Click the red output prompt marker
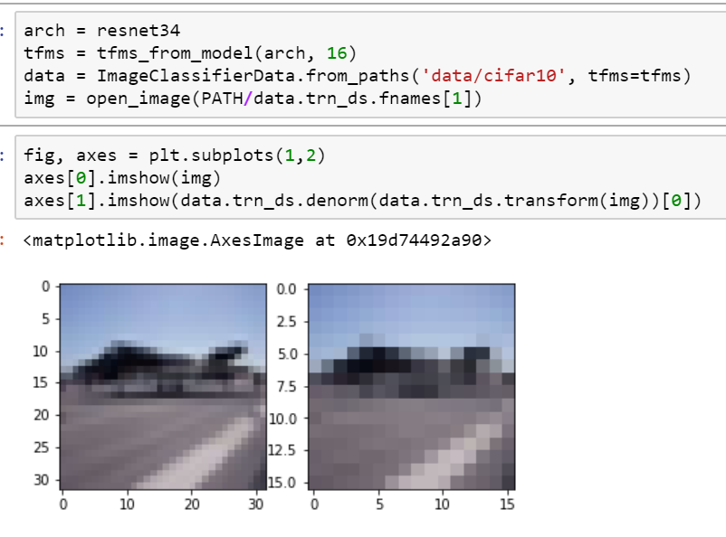This screenshot has width=726, height=537. pyautogui.click(x=4, y=241)
